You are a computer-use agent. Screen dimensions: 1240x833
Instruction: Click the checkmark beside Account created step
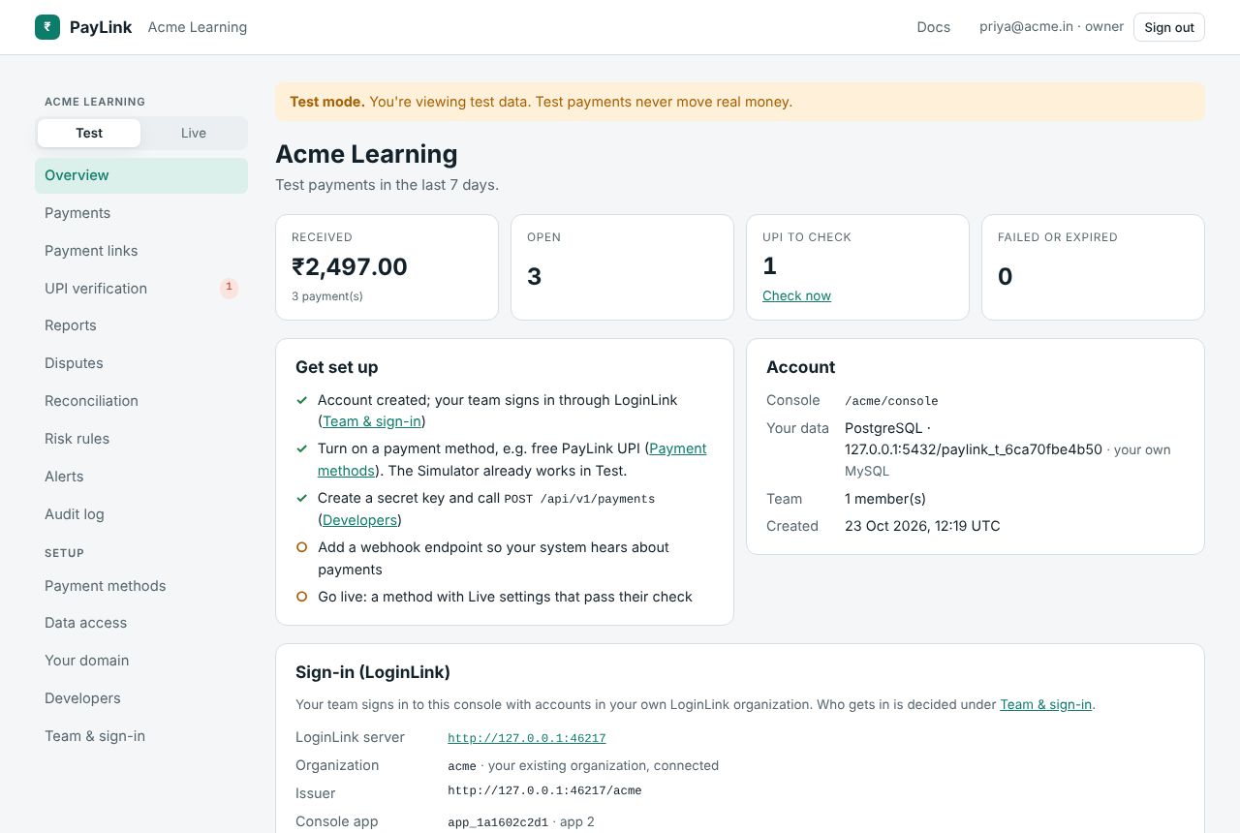click(x=302, y=400)
